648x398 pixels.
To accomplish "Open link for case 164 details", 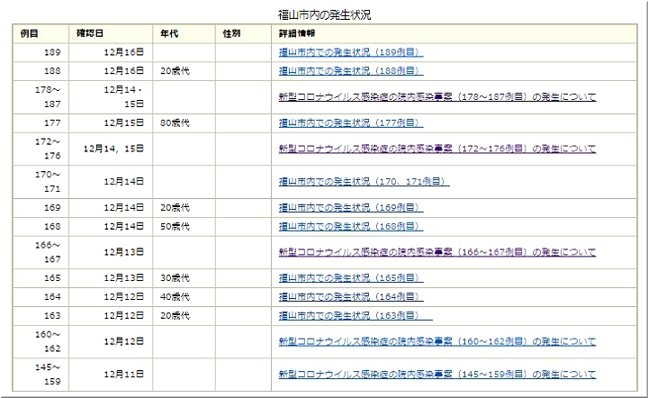I will tap(350, 296).
